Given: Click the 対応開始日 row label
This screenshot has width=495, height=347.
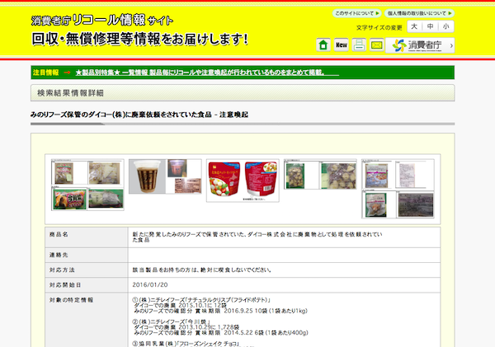Looking at the screenshot, I should click(x=65, y=285).
